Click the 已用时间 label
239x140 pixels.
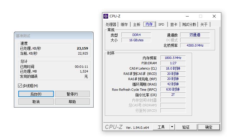click(27, 67)
